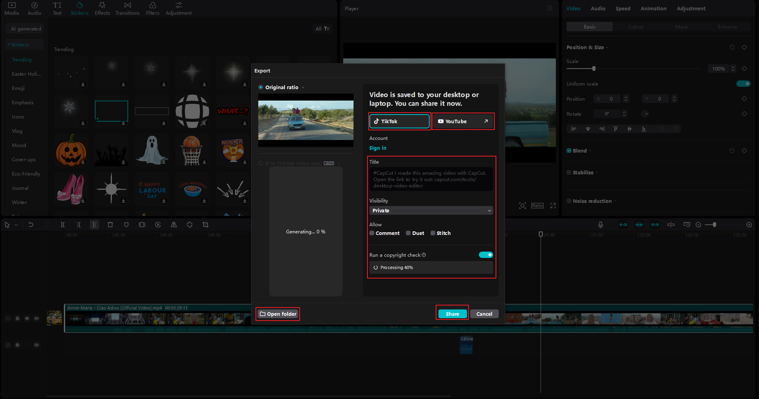Select the Vlog sticker category
Image resolution: width=759 pixels, height=399 pixels.
(x=17, y=131)
